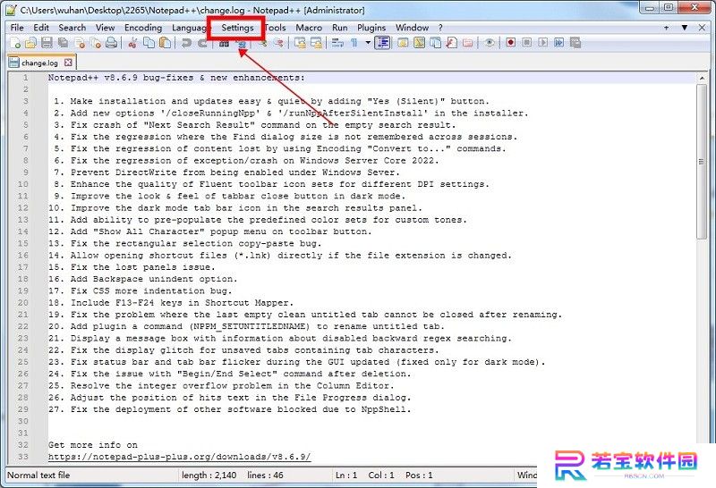Click "Normal text file" in status bar

coord(38,475)
